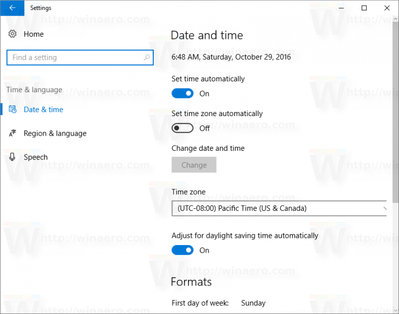Click the Region & language icon
Image resolution: width=399 pixels, height=314 pixels.
pos(12,133)
